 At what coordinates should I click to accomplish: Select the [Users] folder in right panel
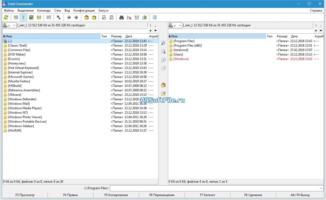point(246,54)
